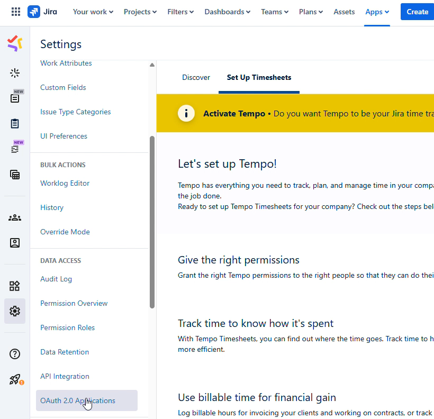Click the settings list scroll-up arrow

[x=152, y=65]
